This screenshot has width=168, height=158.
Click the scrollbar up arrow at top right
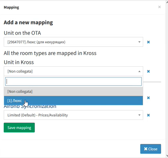tap(167, 2)
